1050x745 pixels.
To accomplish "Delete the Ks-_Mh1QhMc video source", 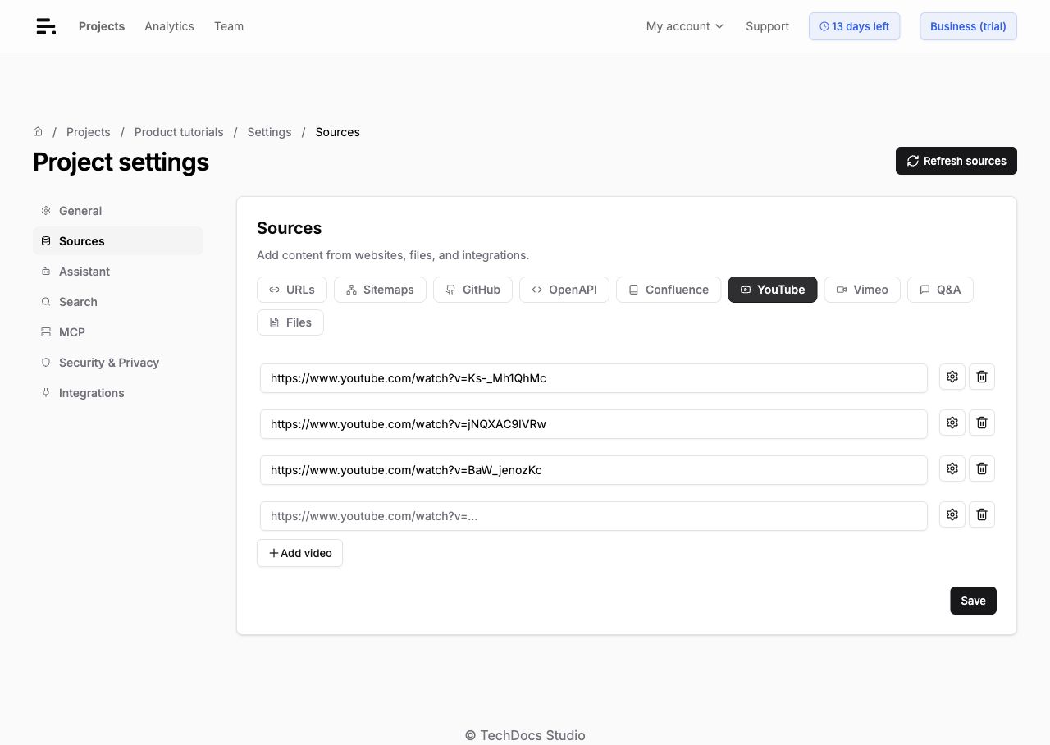I will click(982, 377).
